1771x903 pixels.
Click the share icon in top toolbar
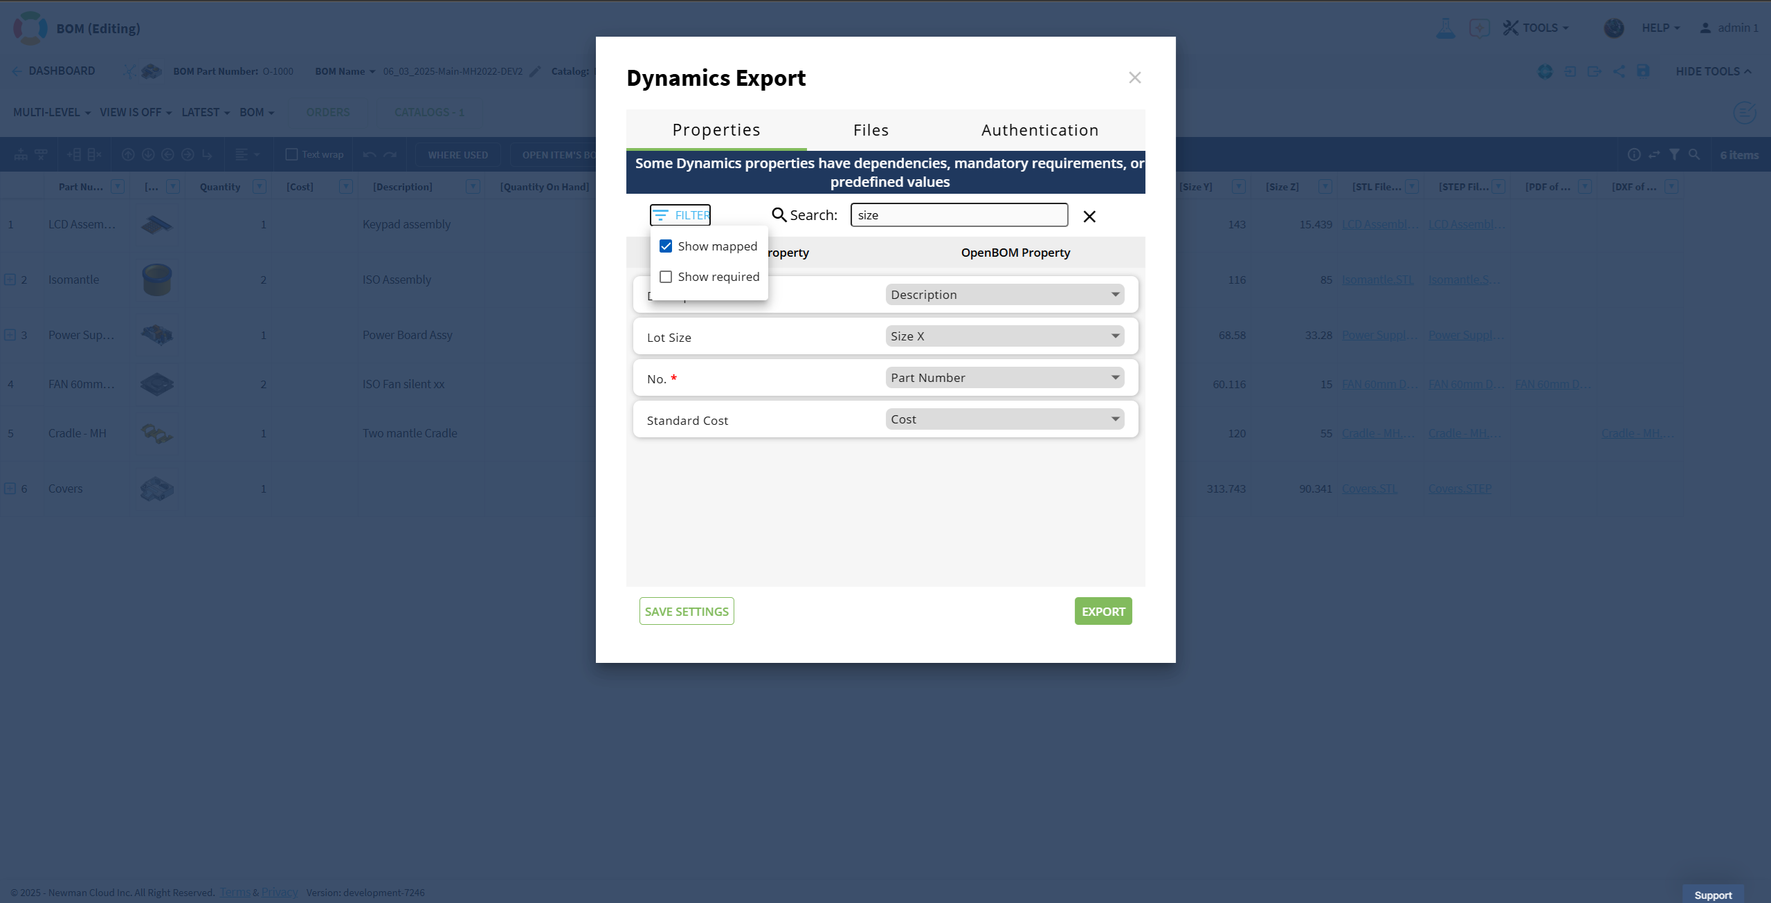[1619, 71]
